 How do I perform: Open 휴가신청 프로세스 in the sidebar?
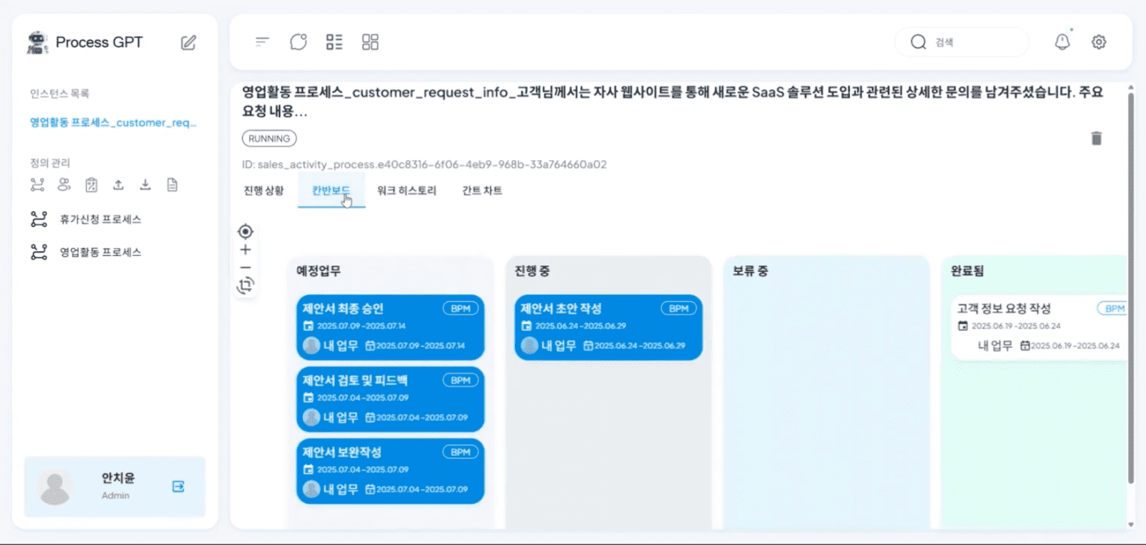pyautogui.click(x=100, y=219)
